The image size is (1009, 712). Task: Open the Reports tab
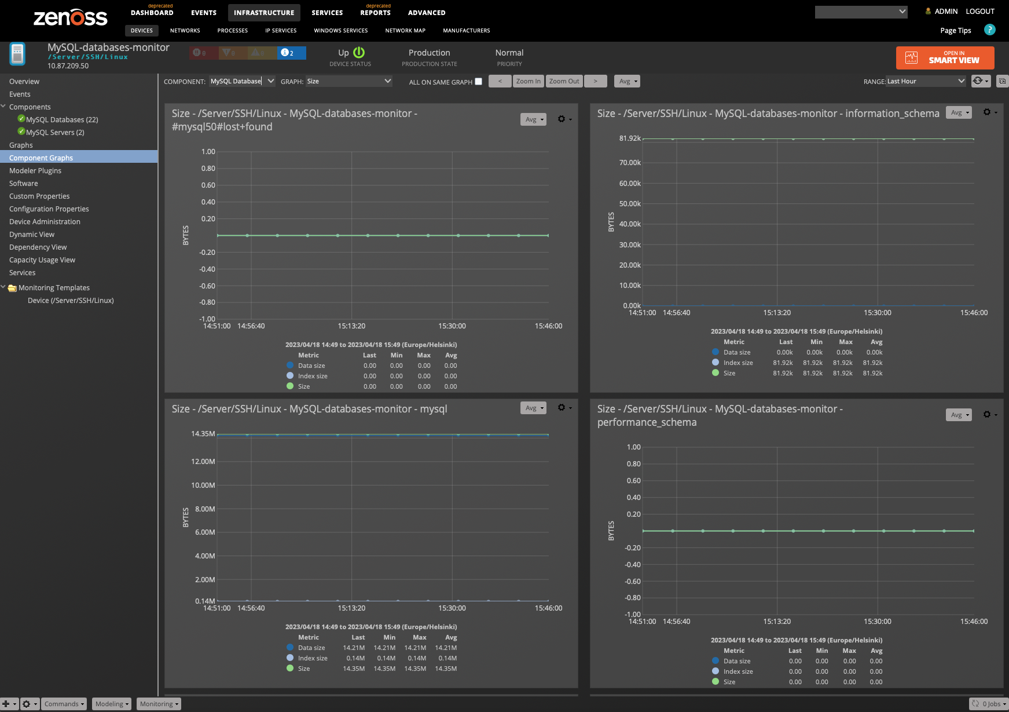pyautogui.click(x=375, y=12)
